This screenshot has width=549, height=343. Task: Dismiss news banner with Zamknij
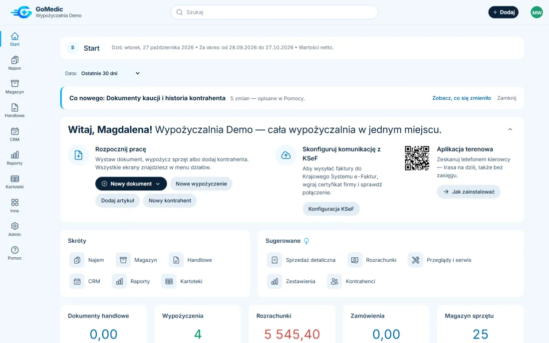click(507, 98)
